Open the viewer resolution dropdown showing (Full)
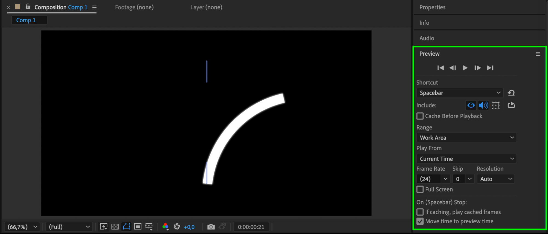The height and width of the screenshot is (234, 548). pyautogui.click(x=69, y=227)
